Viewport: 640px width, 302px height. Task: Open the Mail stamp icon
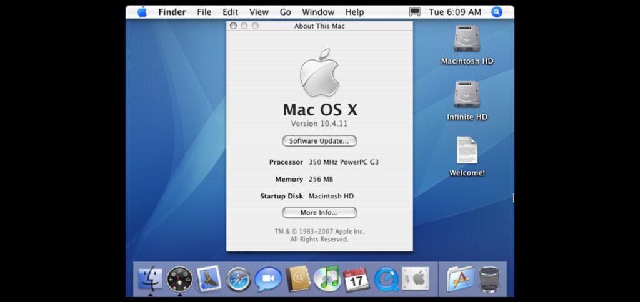(209, 278)
